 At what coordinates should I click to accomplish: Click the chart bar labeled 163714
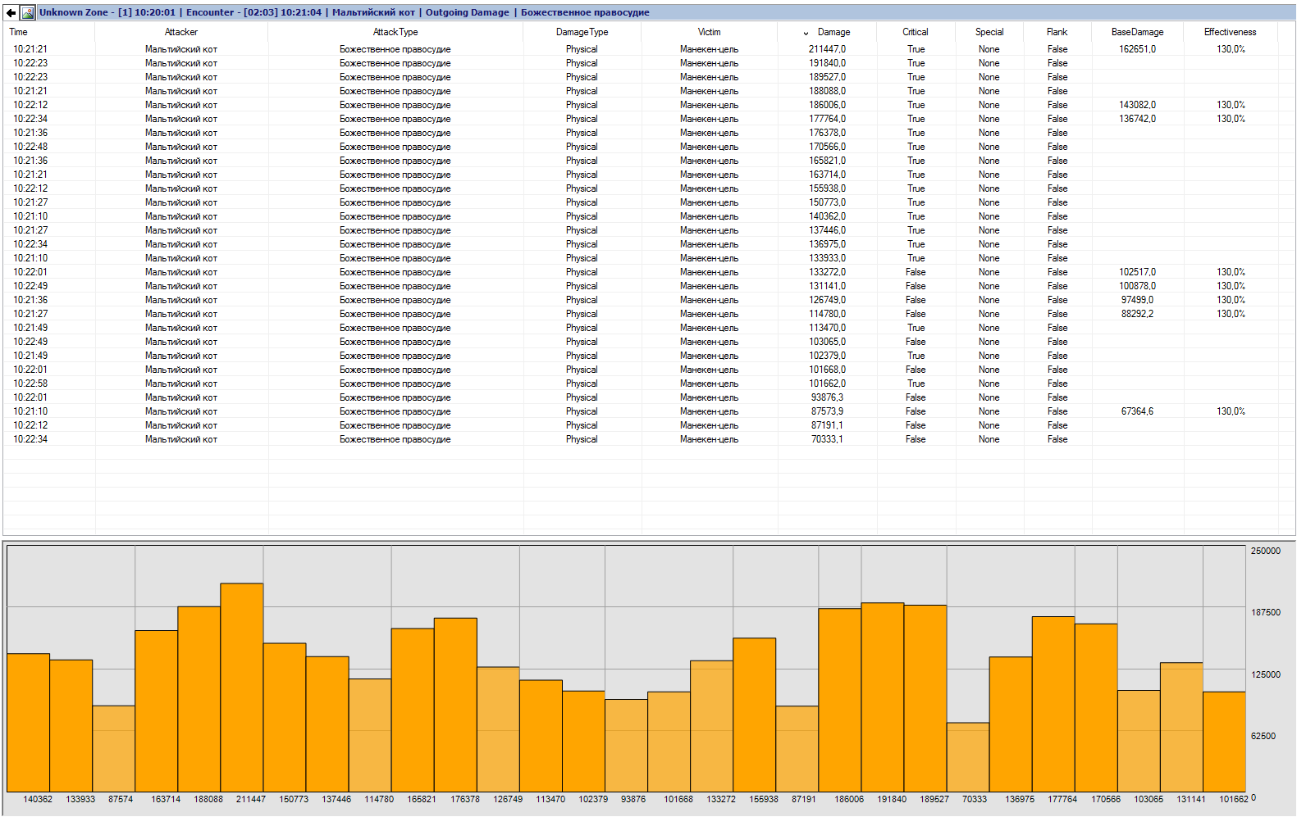point(157,711)
